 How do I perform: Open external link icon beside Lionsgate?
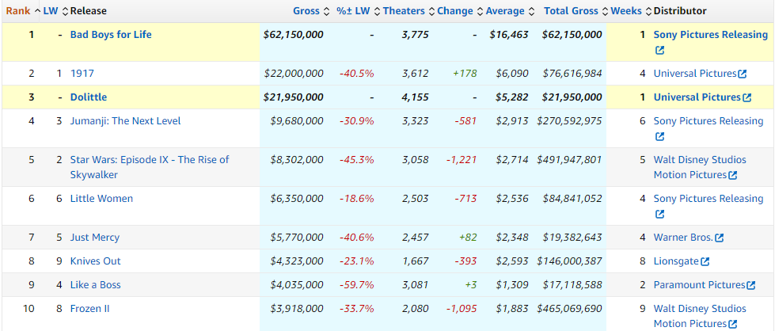(705, 261)
